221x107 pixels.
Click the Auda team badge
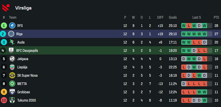[12, 42]
